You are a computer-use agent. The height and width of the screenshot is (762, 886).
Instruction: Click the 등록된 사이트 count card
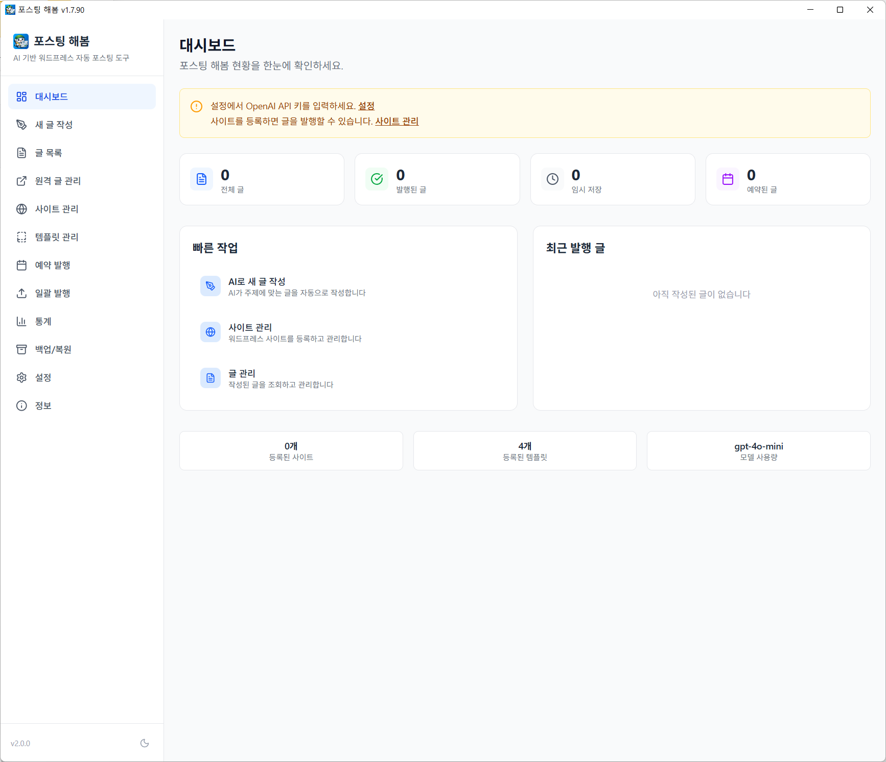point(291,450)
